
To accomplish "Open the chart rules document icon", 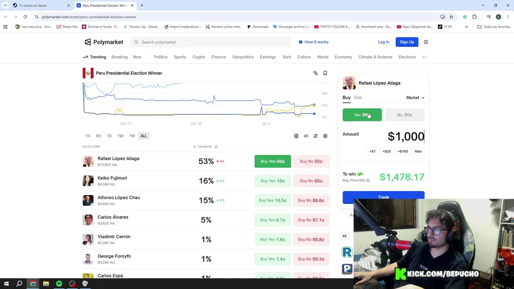I will coord(296,136).
